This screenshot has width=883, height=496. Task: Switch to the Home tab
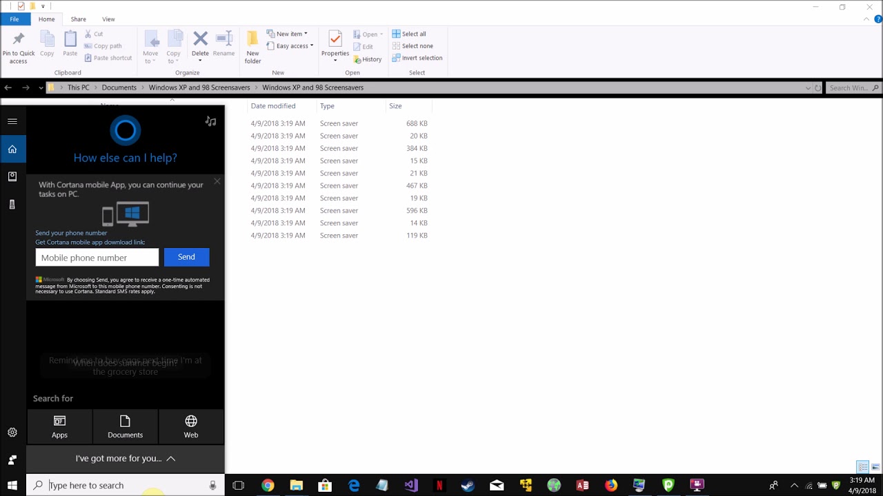click(46, 19)
